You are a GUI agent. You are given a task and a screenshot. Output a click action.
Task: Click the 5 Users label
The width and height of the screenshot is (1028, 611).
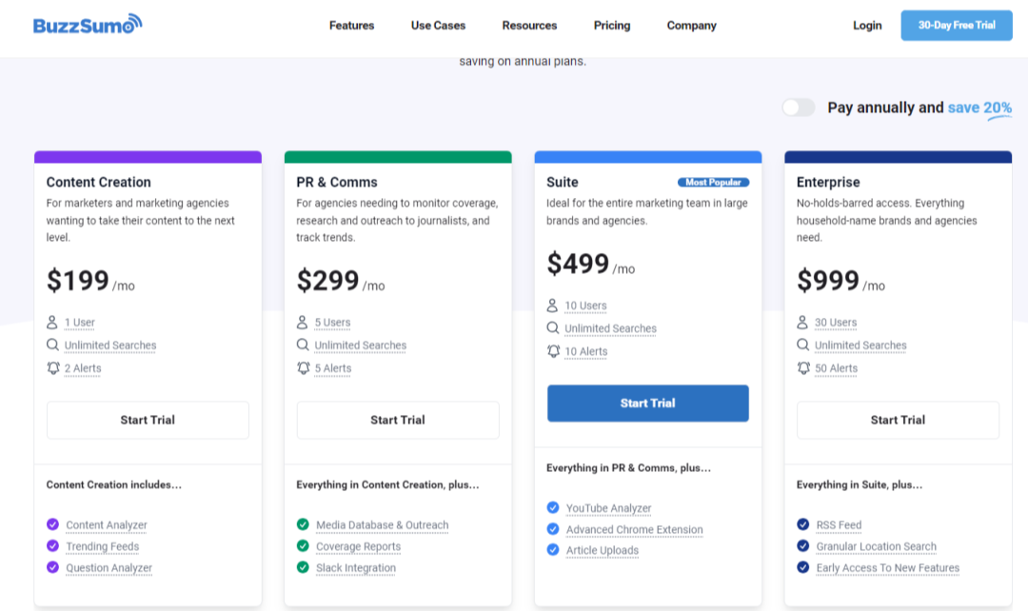[332, 323]
